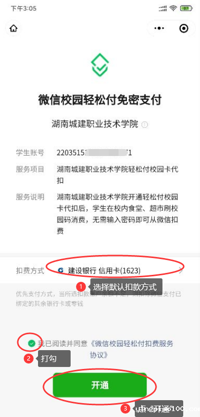Close mini program via circle target icon
This screenshot has width=200, height=417.
click(x=184, y=28)
